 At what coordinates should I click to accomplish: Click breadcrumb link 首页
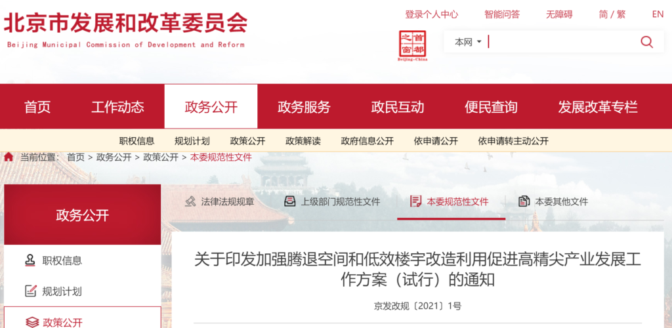point(76,157)
